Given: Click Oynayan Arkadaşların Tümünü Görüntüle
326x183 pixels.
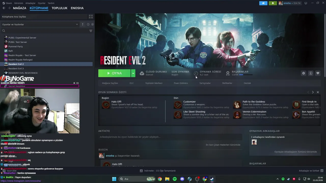Looking at the screenshot, I should point(295,152).
